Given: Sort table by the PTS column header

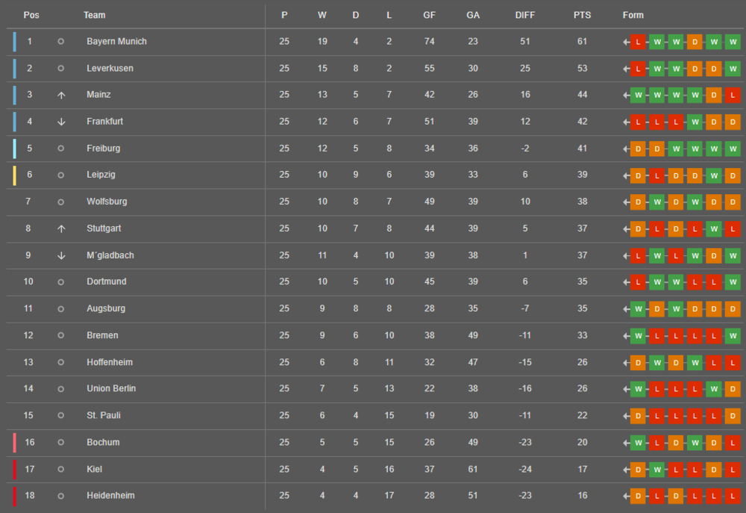Looking at the screenshot, I should pyautogui.click(x=582, y=15).
